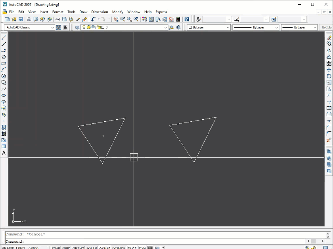Select the Line tool in Draw toolbar
The width and height of the screenshot is (333, 249).
(x=4, y=38)
